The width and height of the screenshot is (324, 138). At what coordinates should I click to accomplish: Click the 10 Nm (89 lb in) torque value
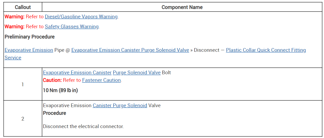[60, 90]
